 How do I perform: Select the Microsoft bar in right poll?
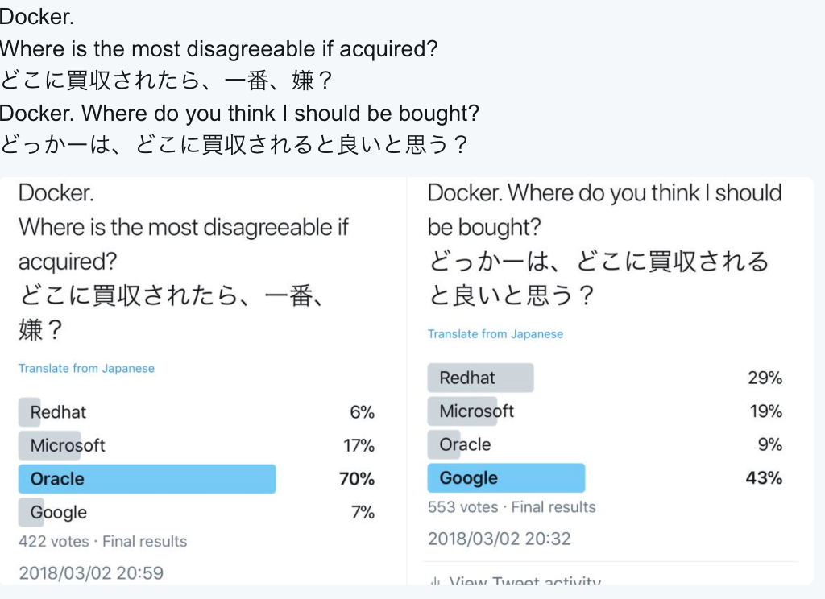tap(476, 411)
